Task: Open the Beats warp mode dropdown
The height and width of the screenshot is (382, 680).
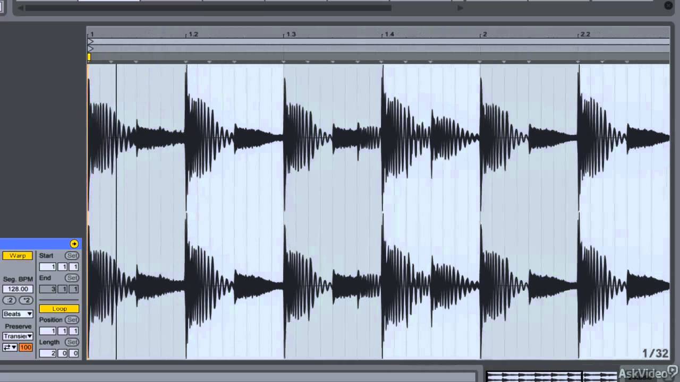Action: (x=18, y=314)
